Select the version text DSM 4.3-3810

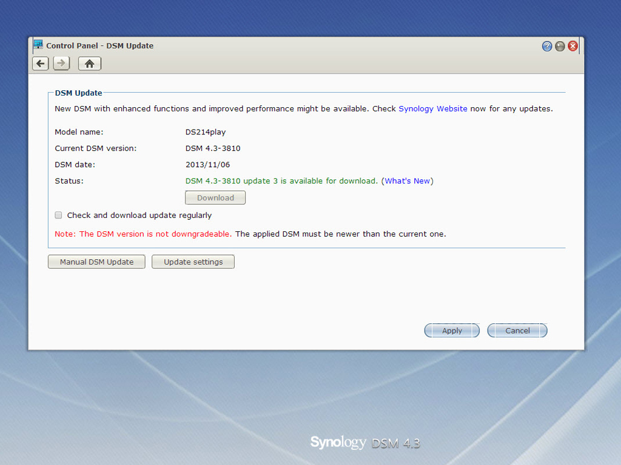pyautogui.click(x=213, y=148)
